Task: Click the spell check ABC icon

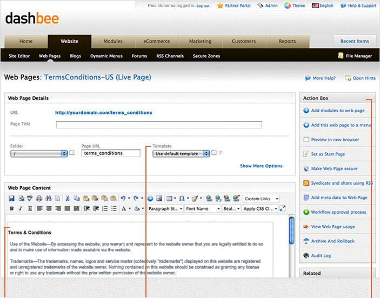Action: 30,198
